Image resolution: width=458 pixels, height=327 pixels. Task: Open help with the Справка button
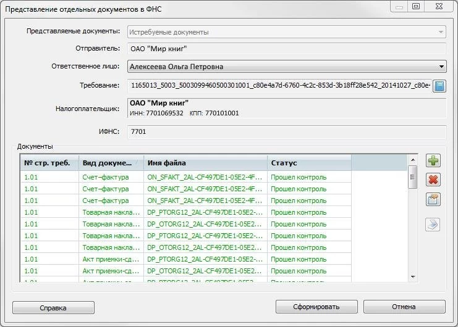[53, 307]
